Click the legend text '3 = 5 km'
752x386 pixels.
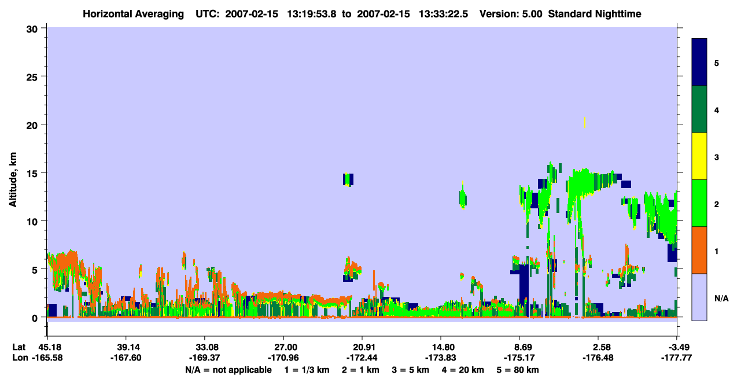[412, 370]
